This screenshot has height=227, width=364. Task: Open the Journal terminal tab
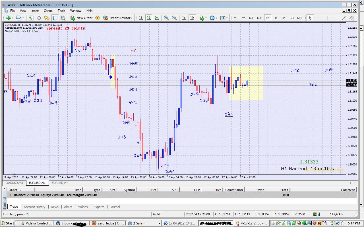click(x=115, y=207)
